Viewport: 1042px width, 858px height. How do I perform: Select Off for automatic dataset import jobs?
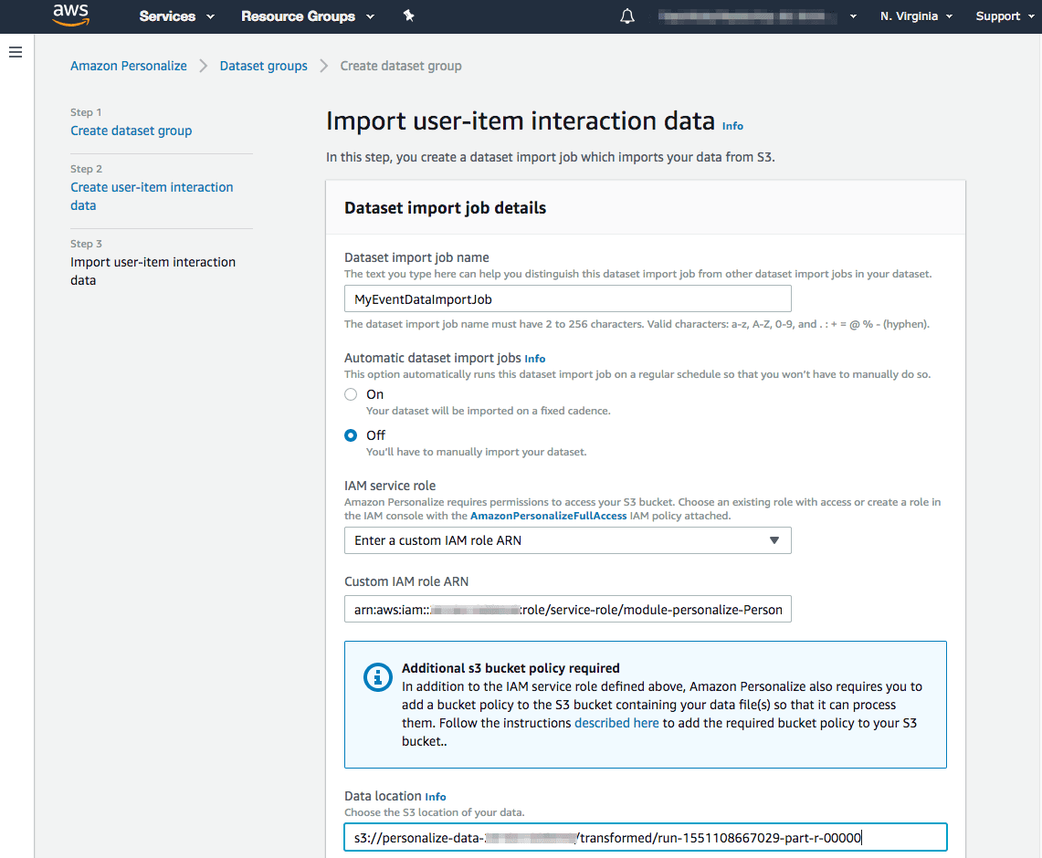pos(351,435)
